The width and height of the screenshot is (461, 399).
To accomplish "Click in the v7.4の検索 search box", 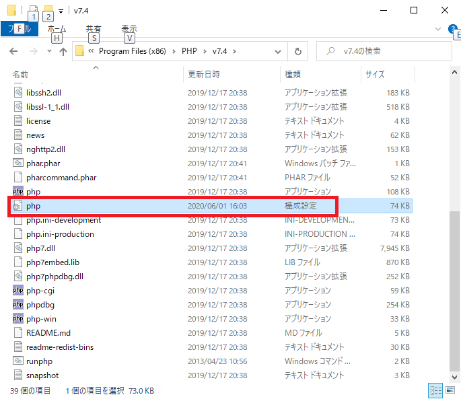I will 384,51.
